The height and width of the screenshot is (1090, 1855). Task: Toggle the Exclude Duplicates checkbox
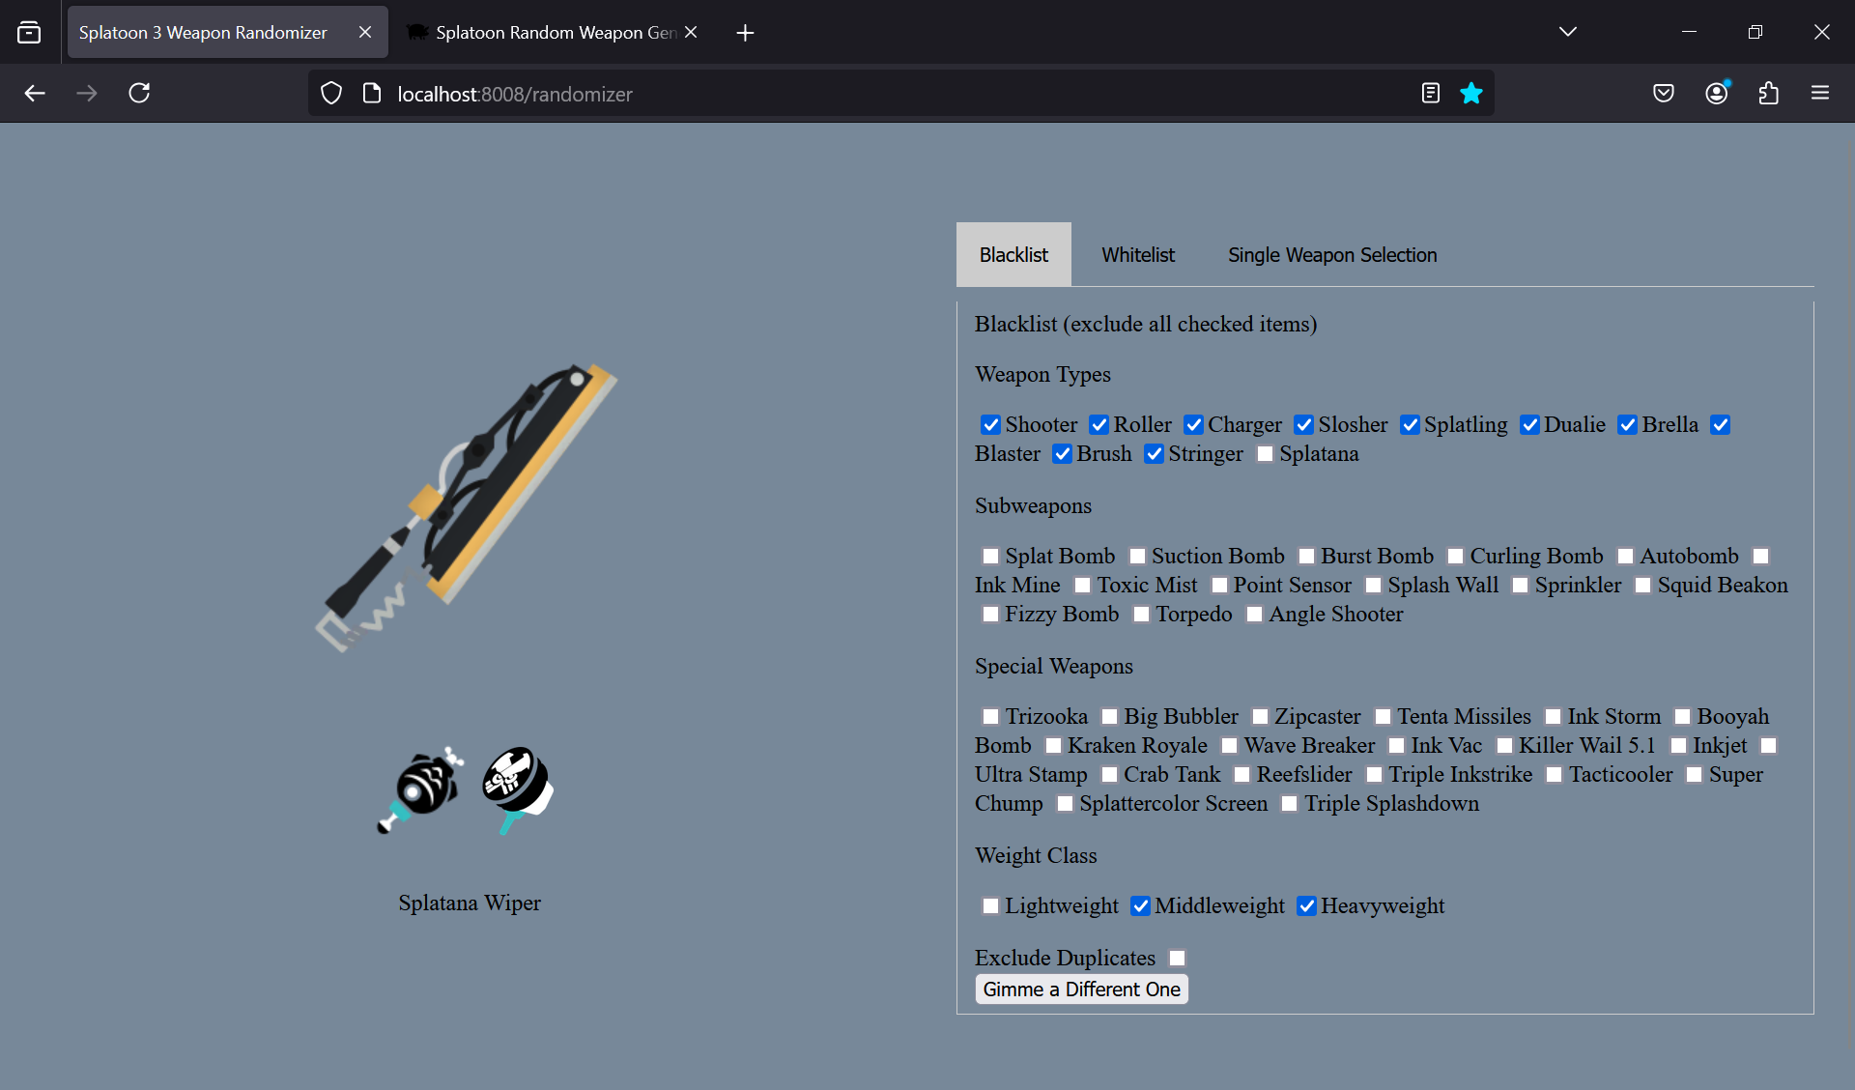point(1177,959)
